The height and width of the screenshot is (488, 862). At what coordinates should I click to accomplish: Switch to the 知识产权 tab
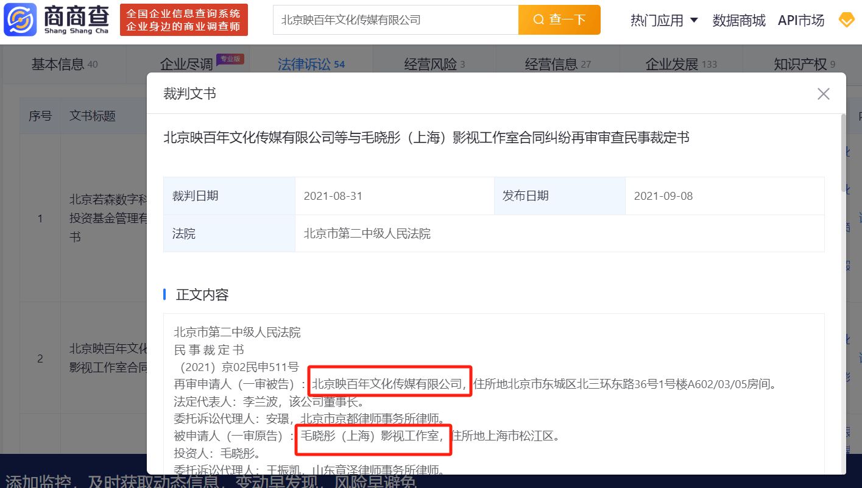pos(804,64)
